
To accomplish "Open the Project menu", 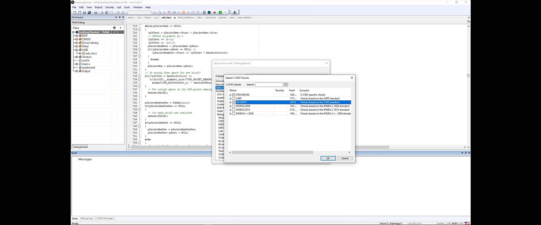I will 98,8.
